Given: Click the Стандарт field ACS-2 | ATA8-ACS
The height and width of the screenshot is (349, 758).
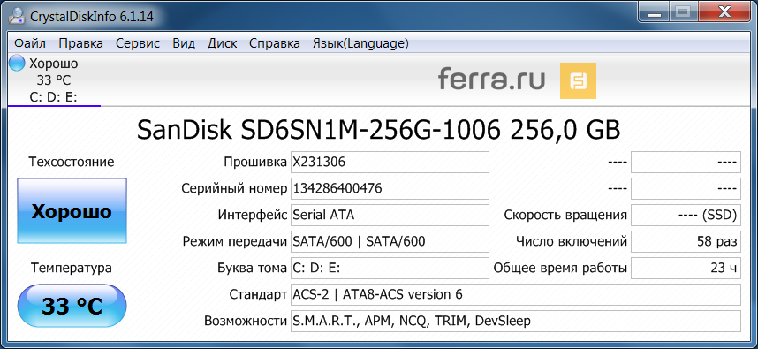Looking at the screenshot, I should [516, 294].
